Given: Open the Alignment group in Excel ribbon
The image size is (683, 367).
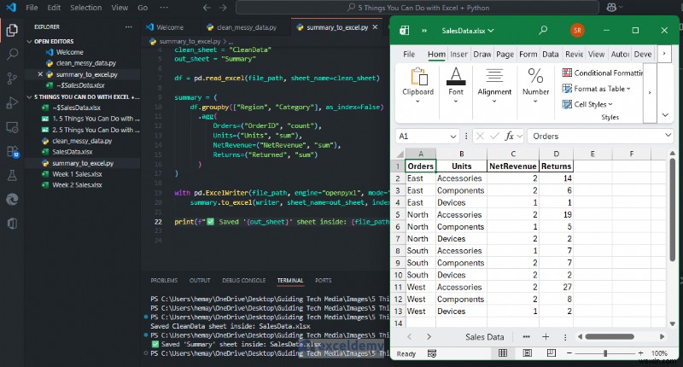Looking at the screenshot, I should click(494, 87).
